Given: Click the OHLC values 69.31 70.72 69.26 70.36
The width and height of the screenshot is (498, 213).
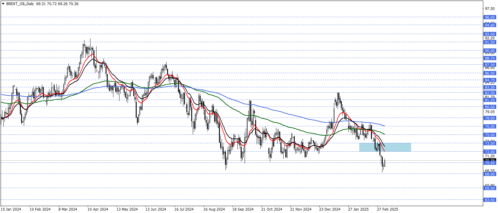Looking at the screenshot, I should click(57, 4).
